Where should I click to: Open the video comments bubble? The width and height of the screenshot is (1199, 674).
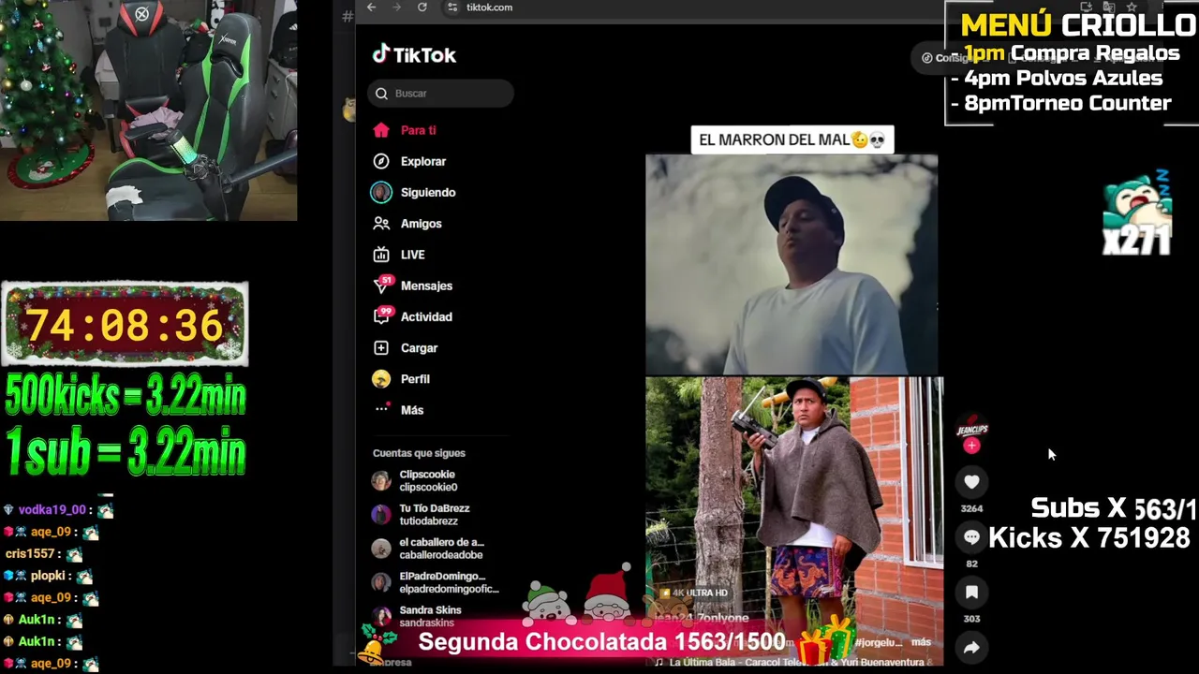pos(971,537)
